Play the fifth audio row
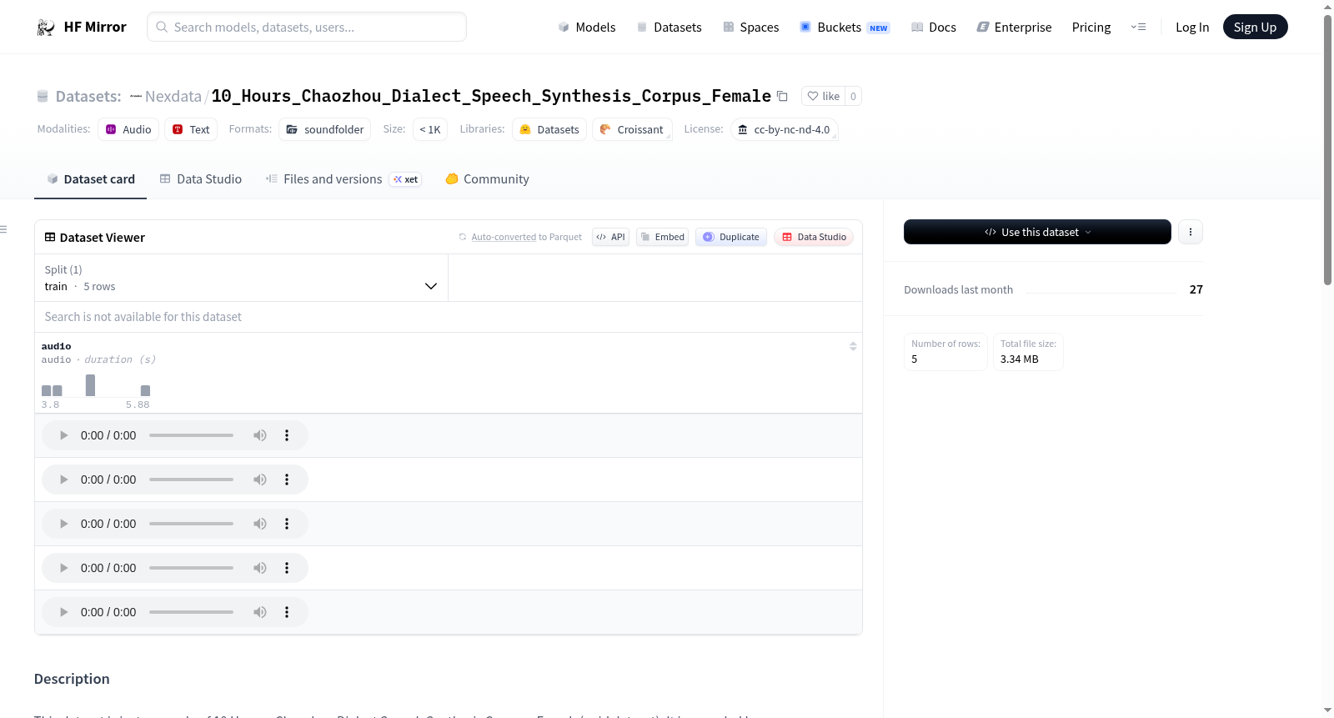 (x=63, y=612)
